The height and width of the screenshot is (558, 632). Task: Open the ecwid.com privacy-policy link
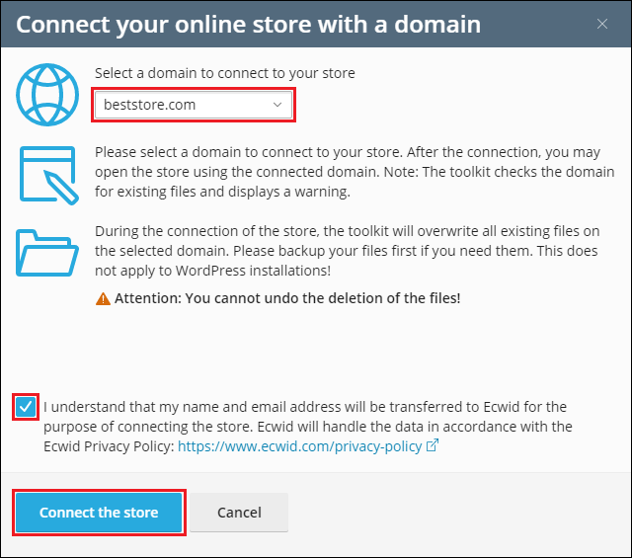click(298, 446)
